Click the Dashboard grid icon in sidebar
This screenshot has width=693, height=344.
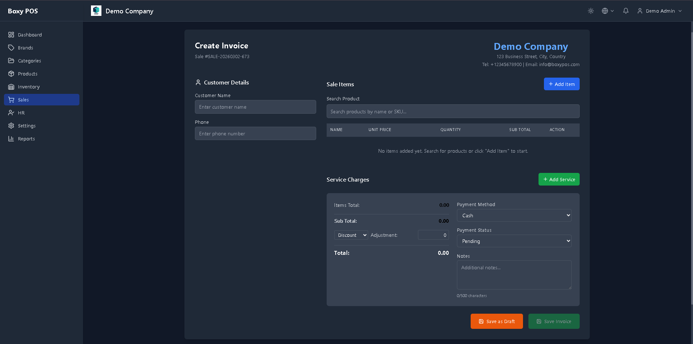pos(11,35)
